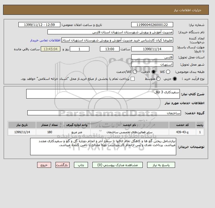Click the نام دستگاه خریدار field

tap(110, 32)
